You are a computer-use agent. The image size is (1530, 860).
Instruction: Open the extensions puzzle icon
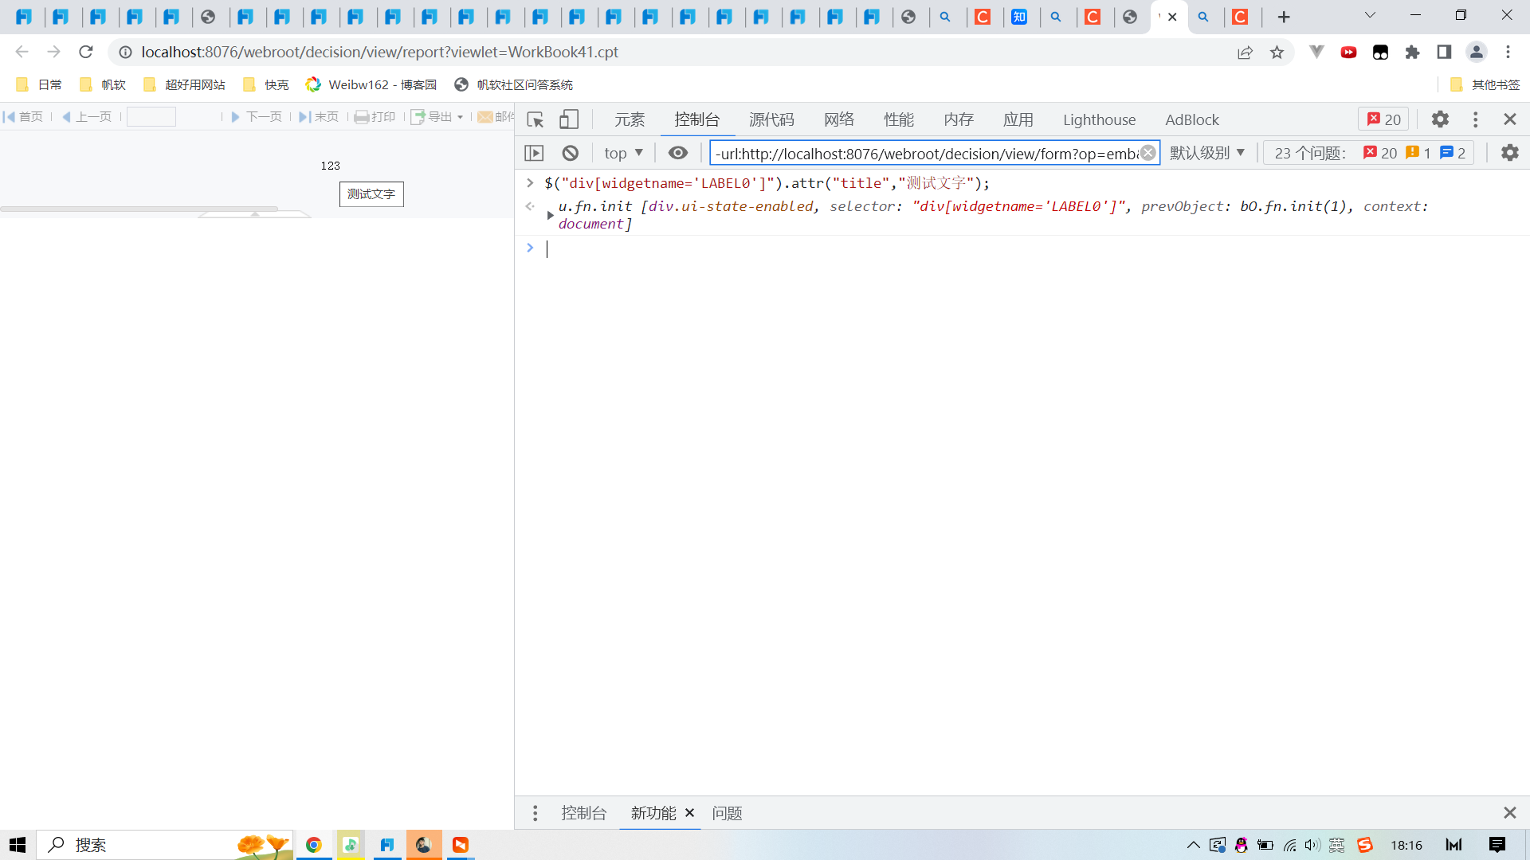pos(1412,52)
